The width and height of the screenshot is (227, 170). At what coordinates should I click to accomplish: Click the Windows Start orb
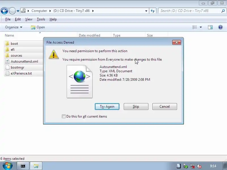click(x=7, y=165)
